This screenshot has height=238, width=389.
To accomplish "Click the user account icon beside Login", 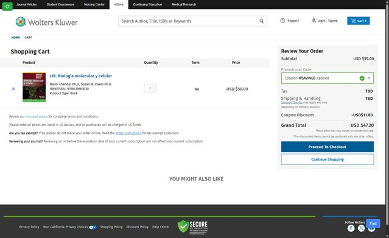I will click(314, 21).
